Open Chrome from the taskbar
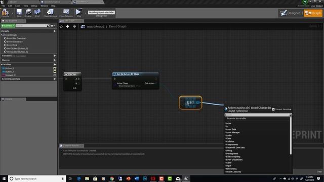This screenshot has height=182, width=324. 112,178
